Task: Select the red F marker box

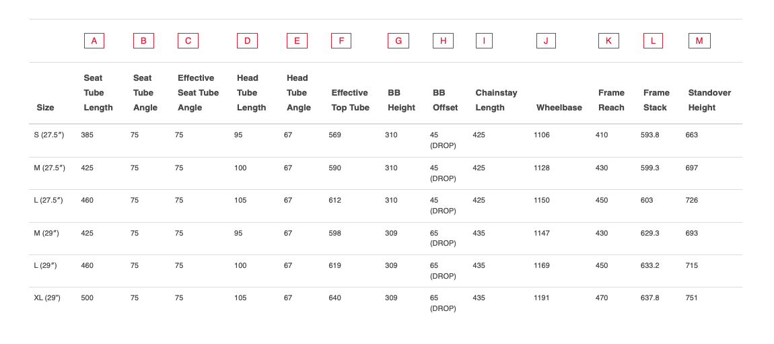Action: [341, 41]
